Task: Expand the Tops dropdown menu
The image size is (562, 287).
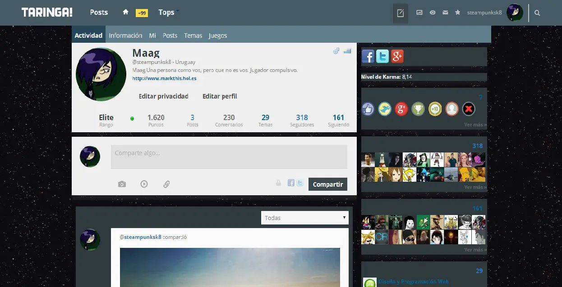Action: pos(169,12)
